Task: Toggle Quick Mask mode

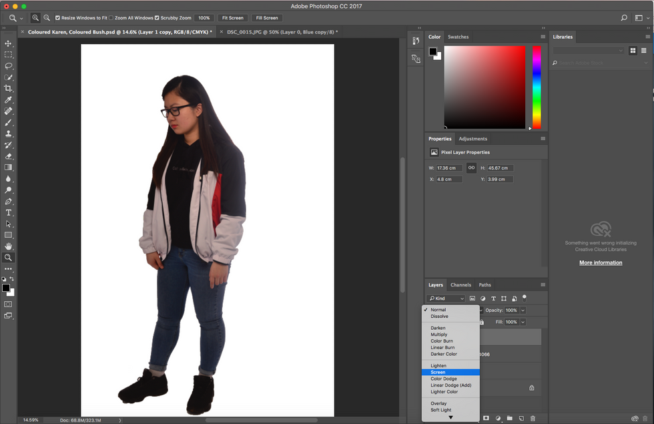Action: (x=8, y=304)
